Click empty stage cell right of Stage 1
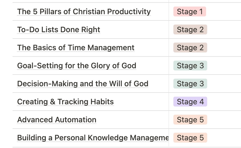The image size is (241, 148). [x=224, y=11]
